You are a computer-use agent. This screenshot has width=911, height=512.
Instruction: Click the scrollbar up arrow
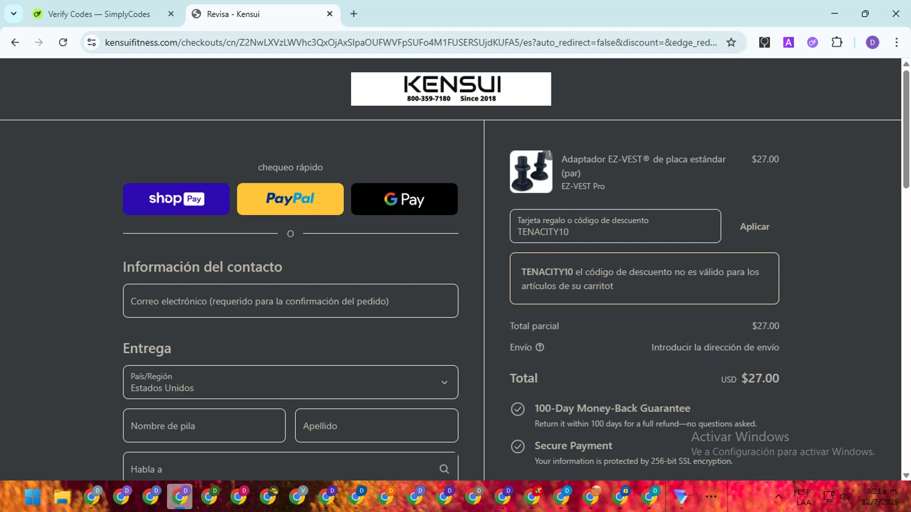pyautogui.click(x=906, y=63)
